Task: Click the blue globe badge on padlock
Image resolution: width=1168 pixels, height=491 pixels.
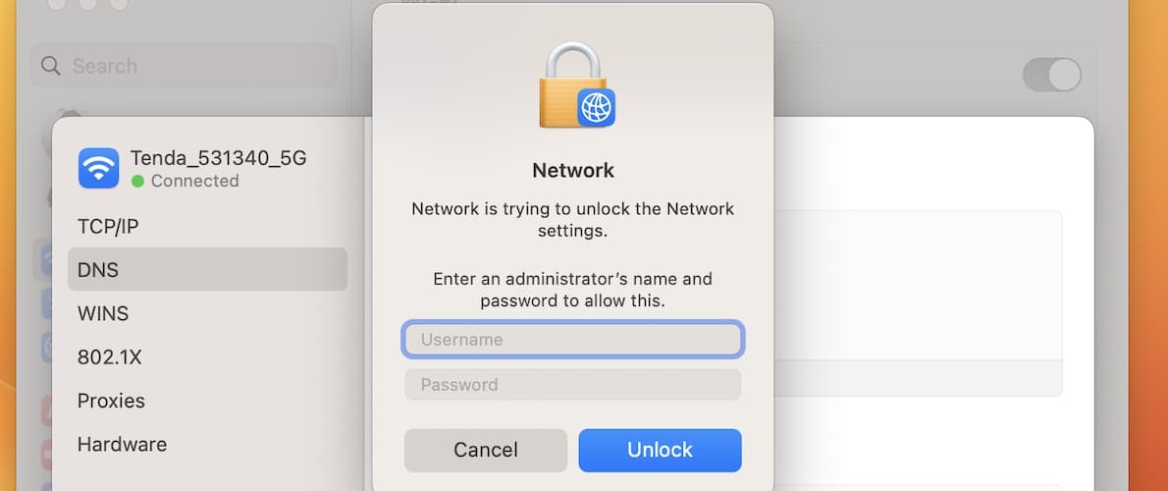Action: [x=596, y=107]
